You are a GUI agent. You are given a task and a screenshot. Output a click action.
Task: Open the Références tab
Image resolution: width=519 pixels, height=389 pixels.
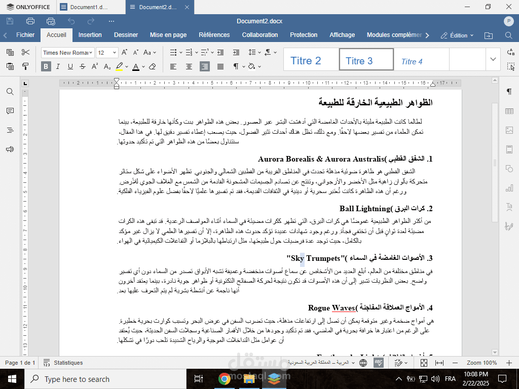(x=214, y=35)
